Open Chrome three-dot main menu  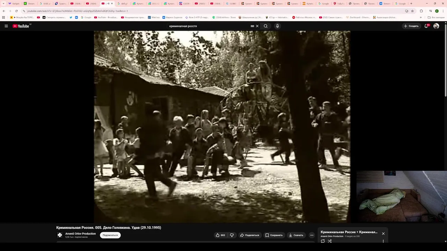click(x=443, y=11)
